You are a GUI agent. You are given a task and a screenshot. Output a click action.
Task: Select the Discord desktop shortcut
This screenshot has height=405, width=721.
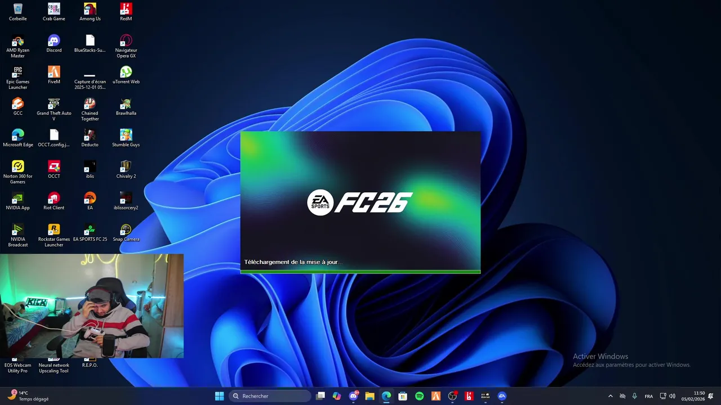point(54,44)
